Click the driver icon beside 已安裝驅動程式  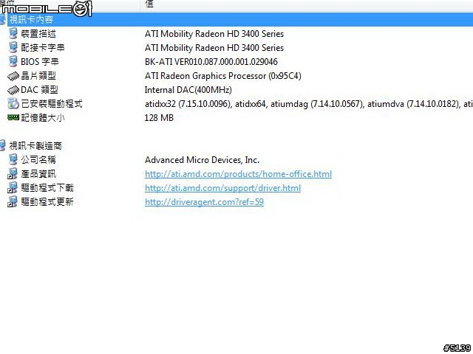(13, 103)
